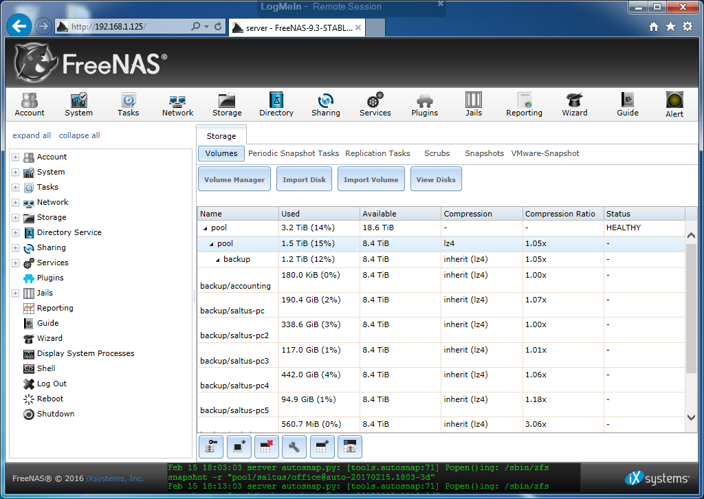Open Tasks from the top icon toolbar
Viewport: 704px width, 499px height.
click(129, 104)
